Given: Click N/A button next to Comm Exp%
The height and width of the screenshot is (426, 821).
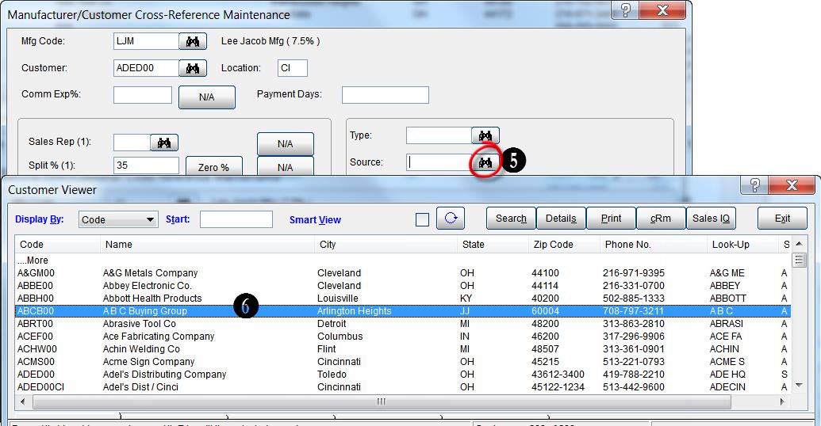Looking at the screenshot, I should coord(207,97).
